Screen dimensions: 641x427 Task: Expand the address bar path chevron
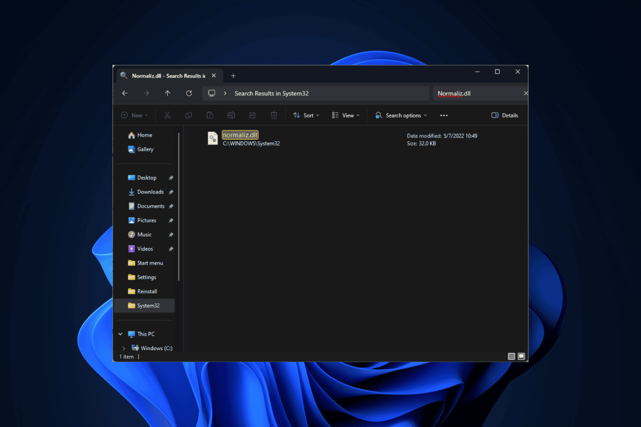click(x=225, y=93)
